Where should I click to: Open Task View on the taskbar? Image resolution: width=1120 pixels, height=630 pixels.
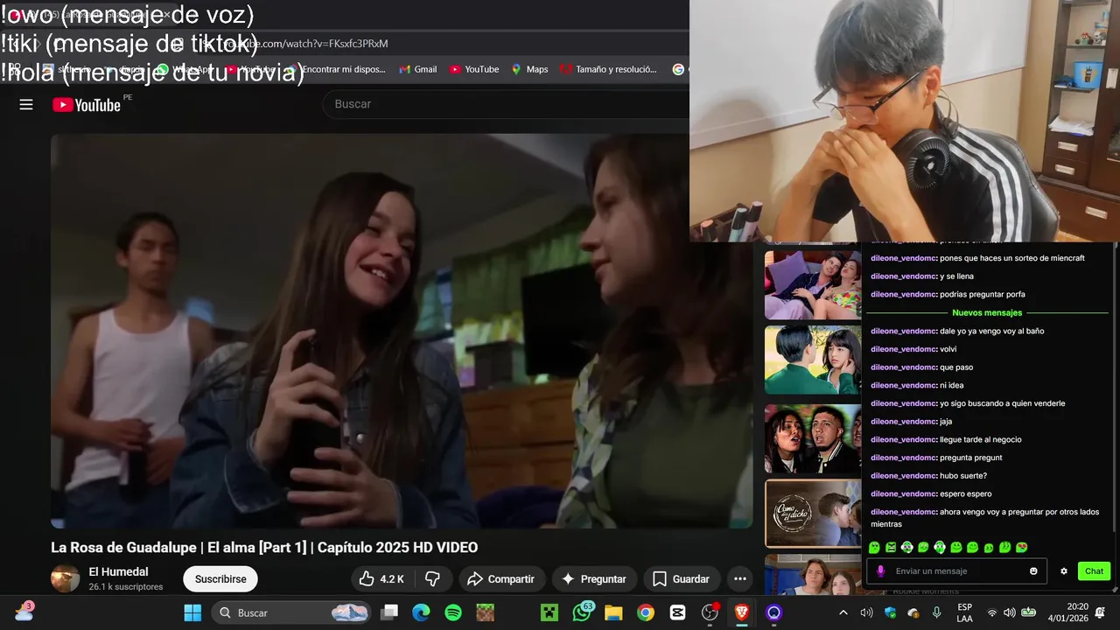[390, 612]
